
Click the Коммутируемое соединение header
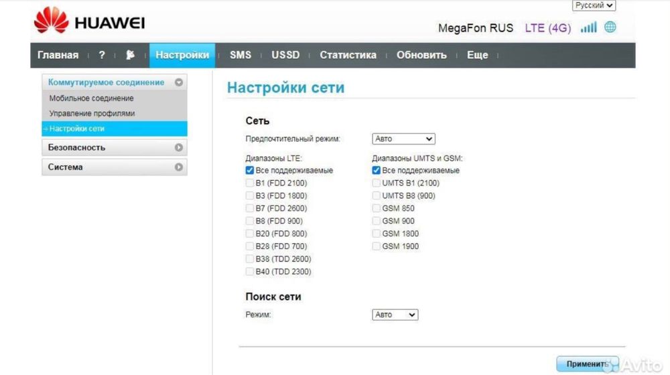click(115, 82)
